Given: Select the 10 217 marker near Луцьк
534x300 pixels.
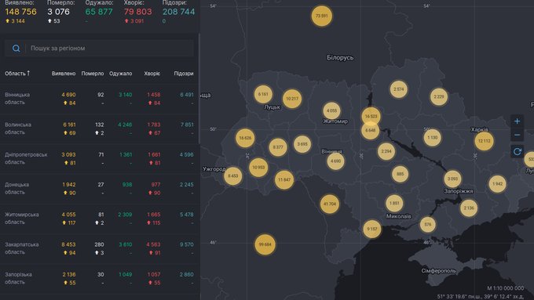Looking at the screenshot, I should click(x=292, y=99).
